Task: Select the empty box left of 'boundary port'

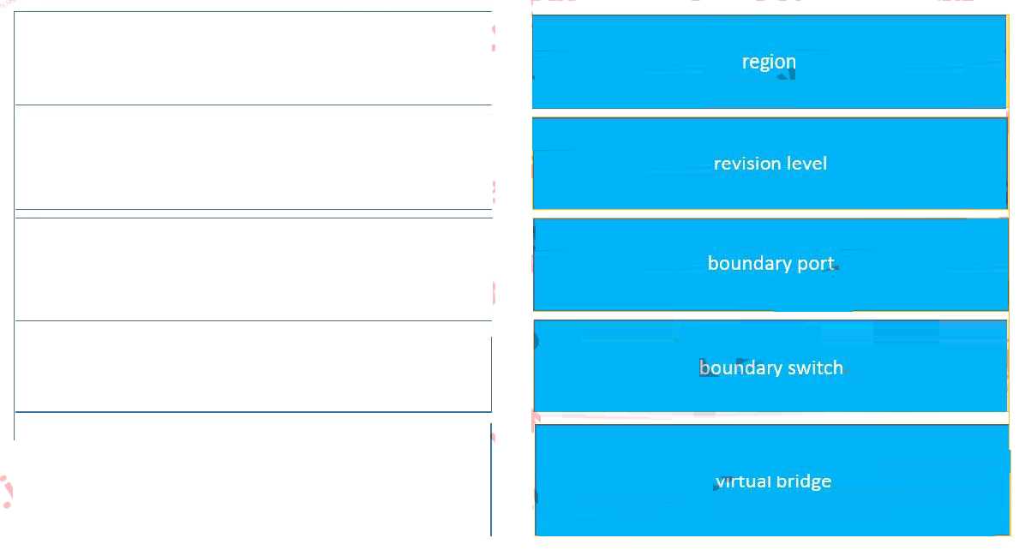Action: (253, 269)
